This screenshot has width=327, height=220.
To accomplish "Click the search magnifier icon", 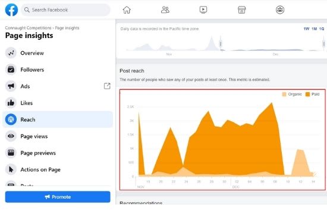I will tap(27, 10).
